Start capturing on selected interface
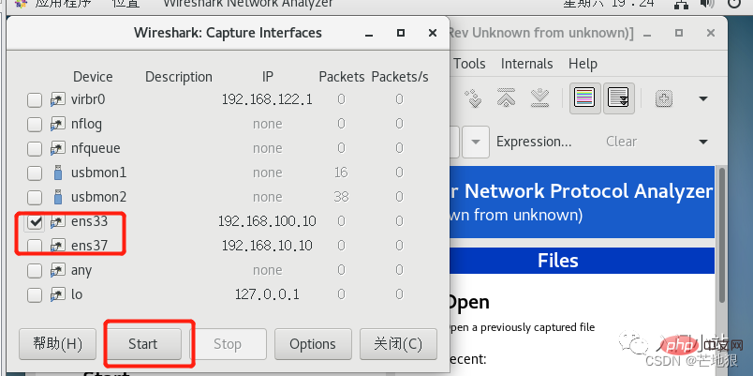This screenshot has width=753, height=376. 143,344
